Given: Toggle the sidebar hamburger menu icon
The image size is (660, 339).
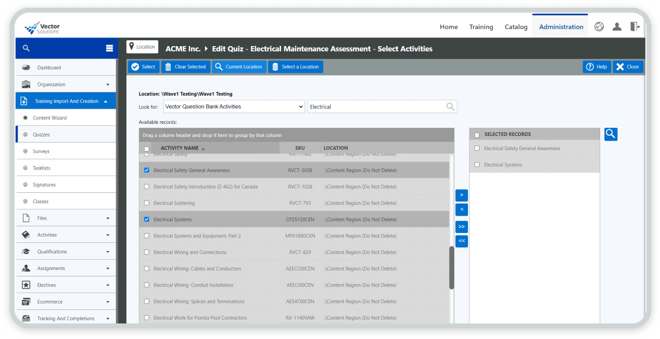Looking at the screenshot, I should pos(109,48).
